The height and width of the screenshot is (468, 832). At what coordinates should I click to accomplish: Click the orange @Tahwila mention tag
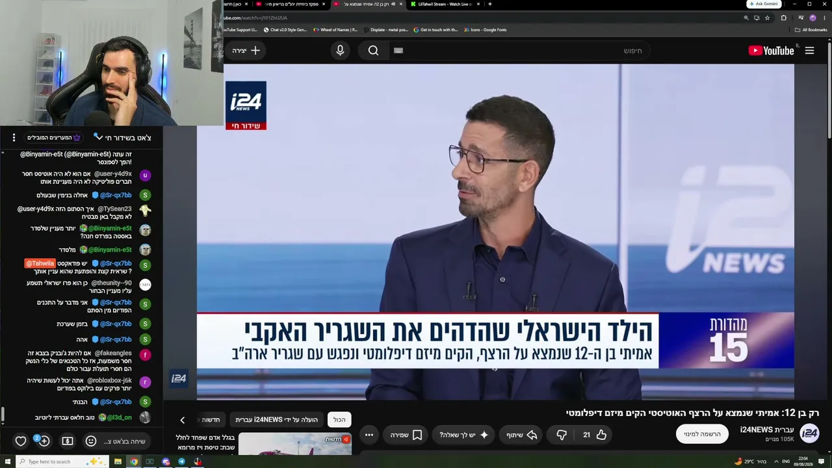40,263
